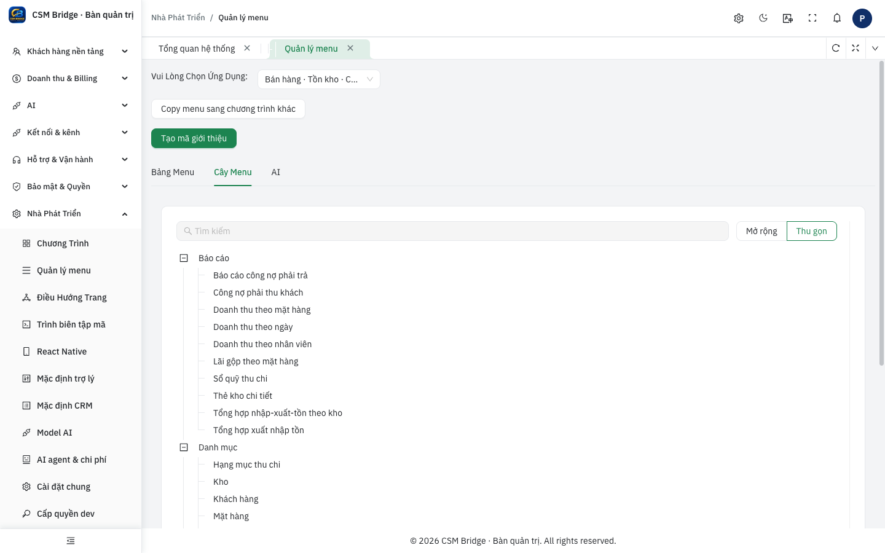Open tab list dropdown chevron
This screenshot has width=885, height=553.
click(875, 48)
